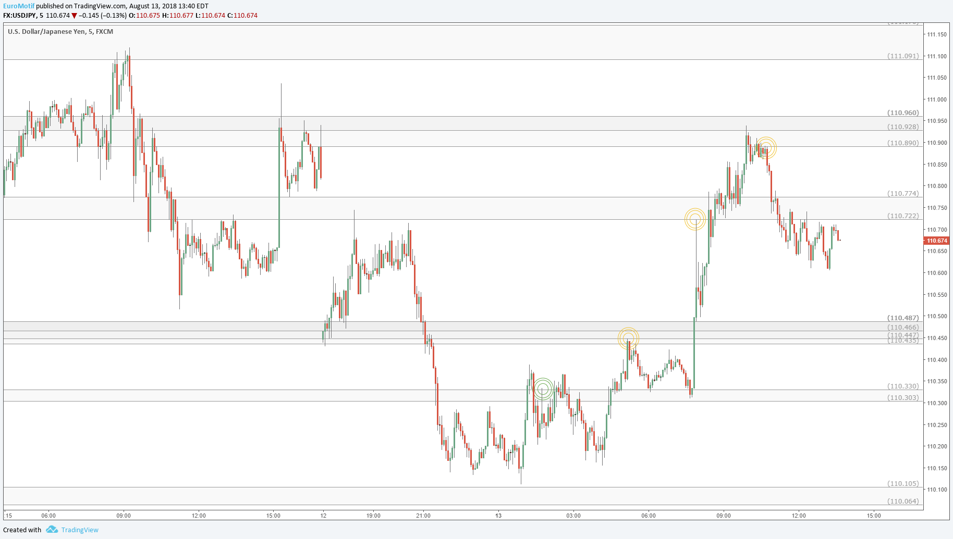Click the chart title U.S. Dollar/Japanese Yen, 5, FXCM
This screenshot has width=953, height=539.
(60, 32)
